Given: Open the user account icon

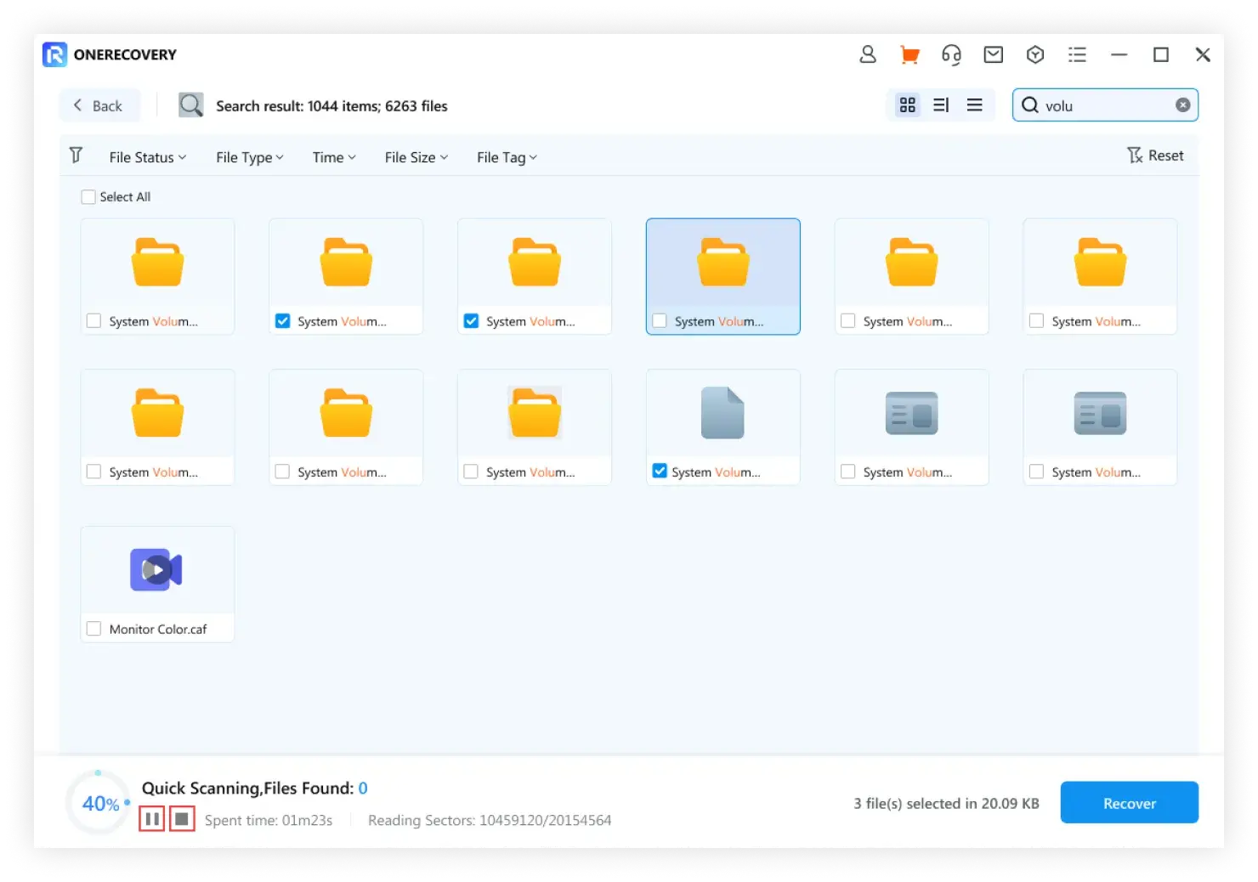Looking at the screenshot, I should coord(867,55).
